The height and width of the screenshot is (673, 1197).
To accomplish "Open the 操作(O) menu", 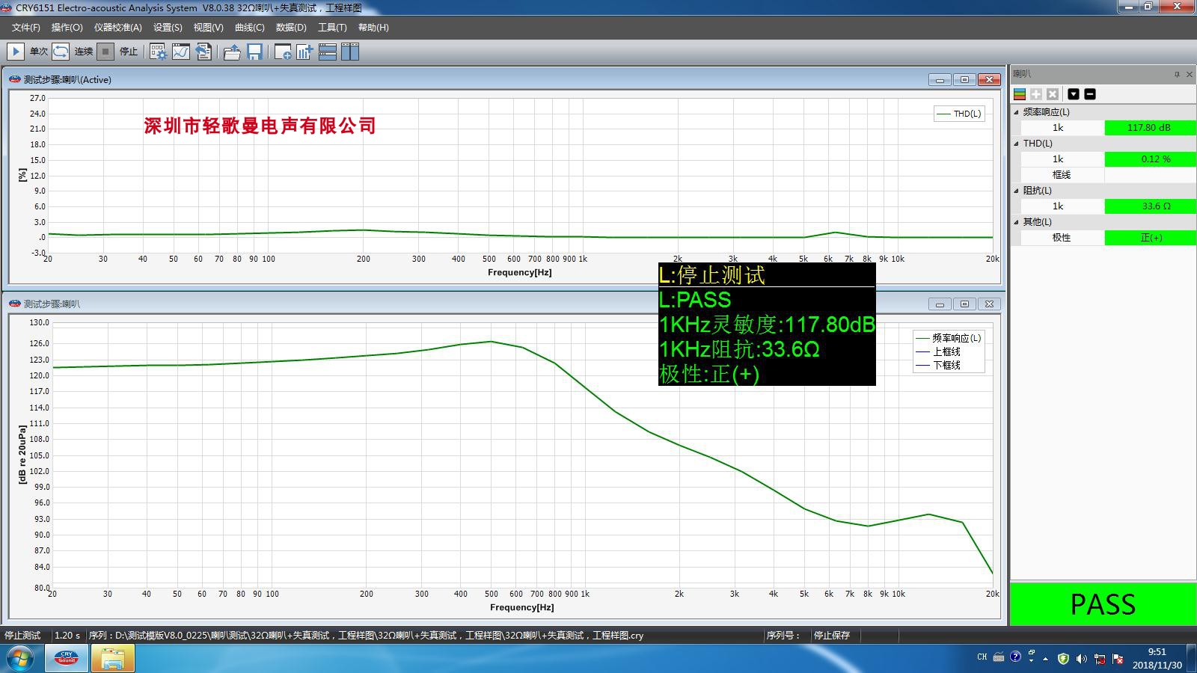I will (67, 28).
